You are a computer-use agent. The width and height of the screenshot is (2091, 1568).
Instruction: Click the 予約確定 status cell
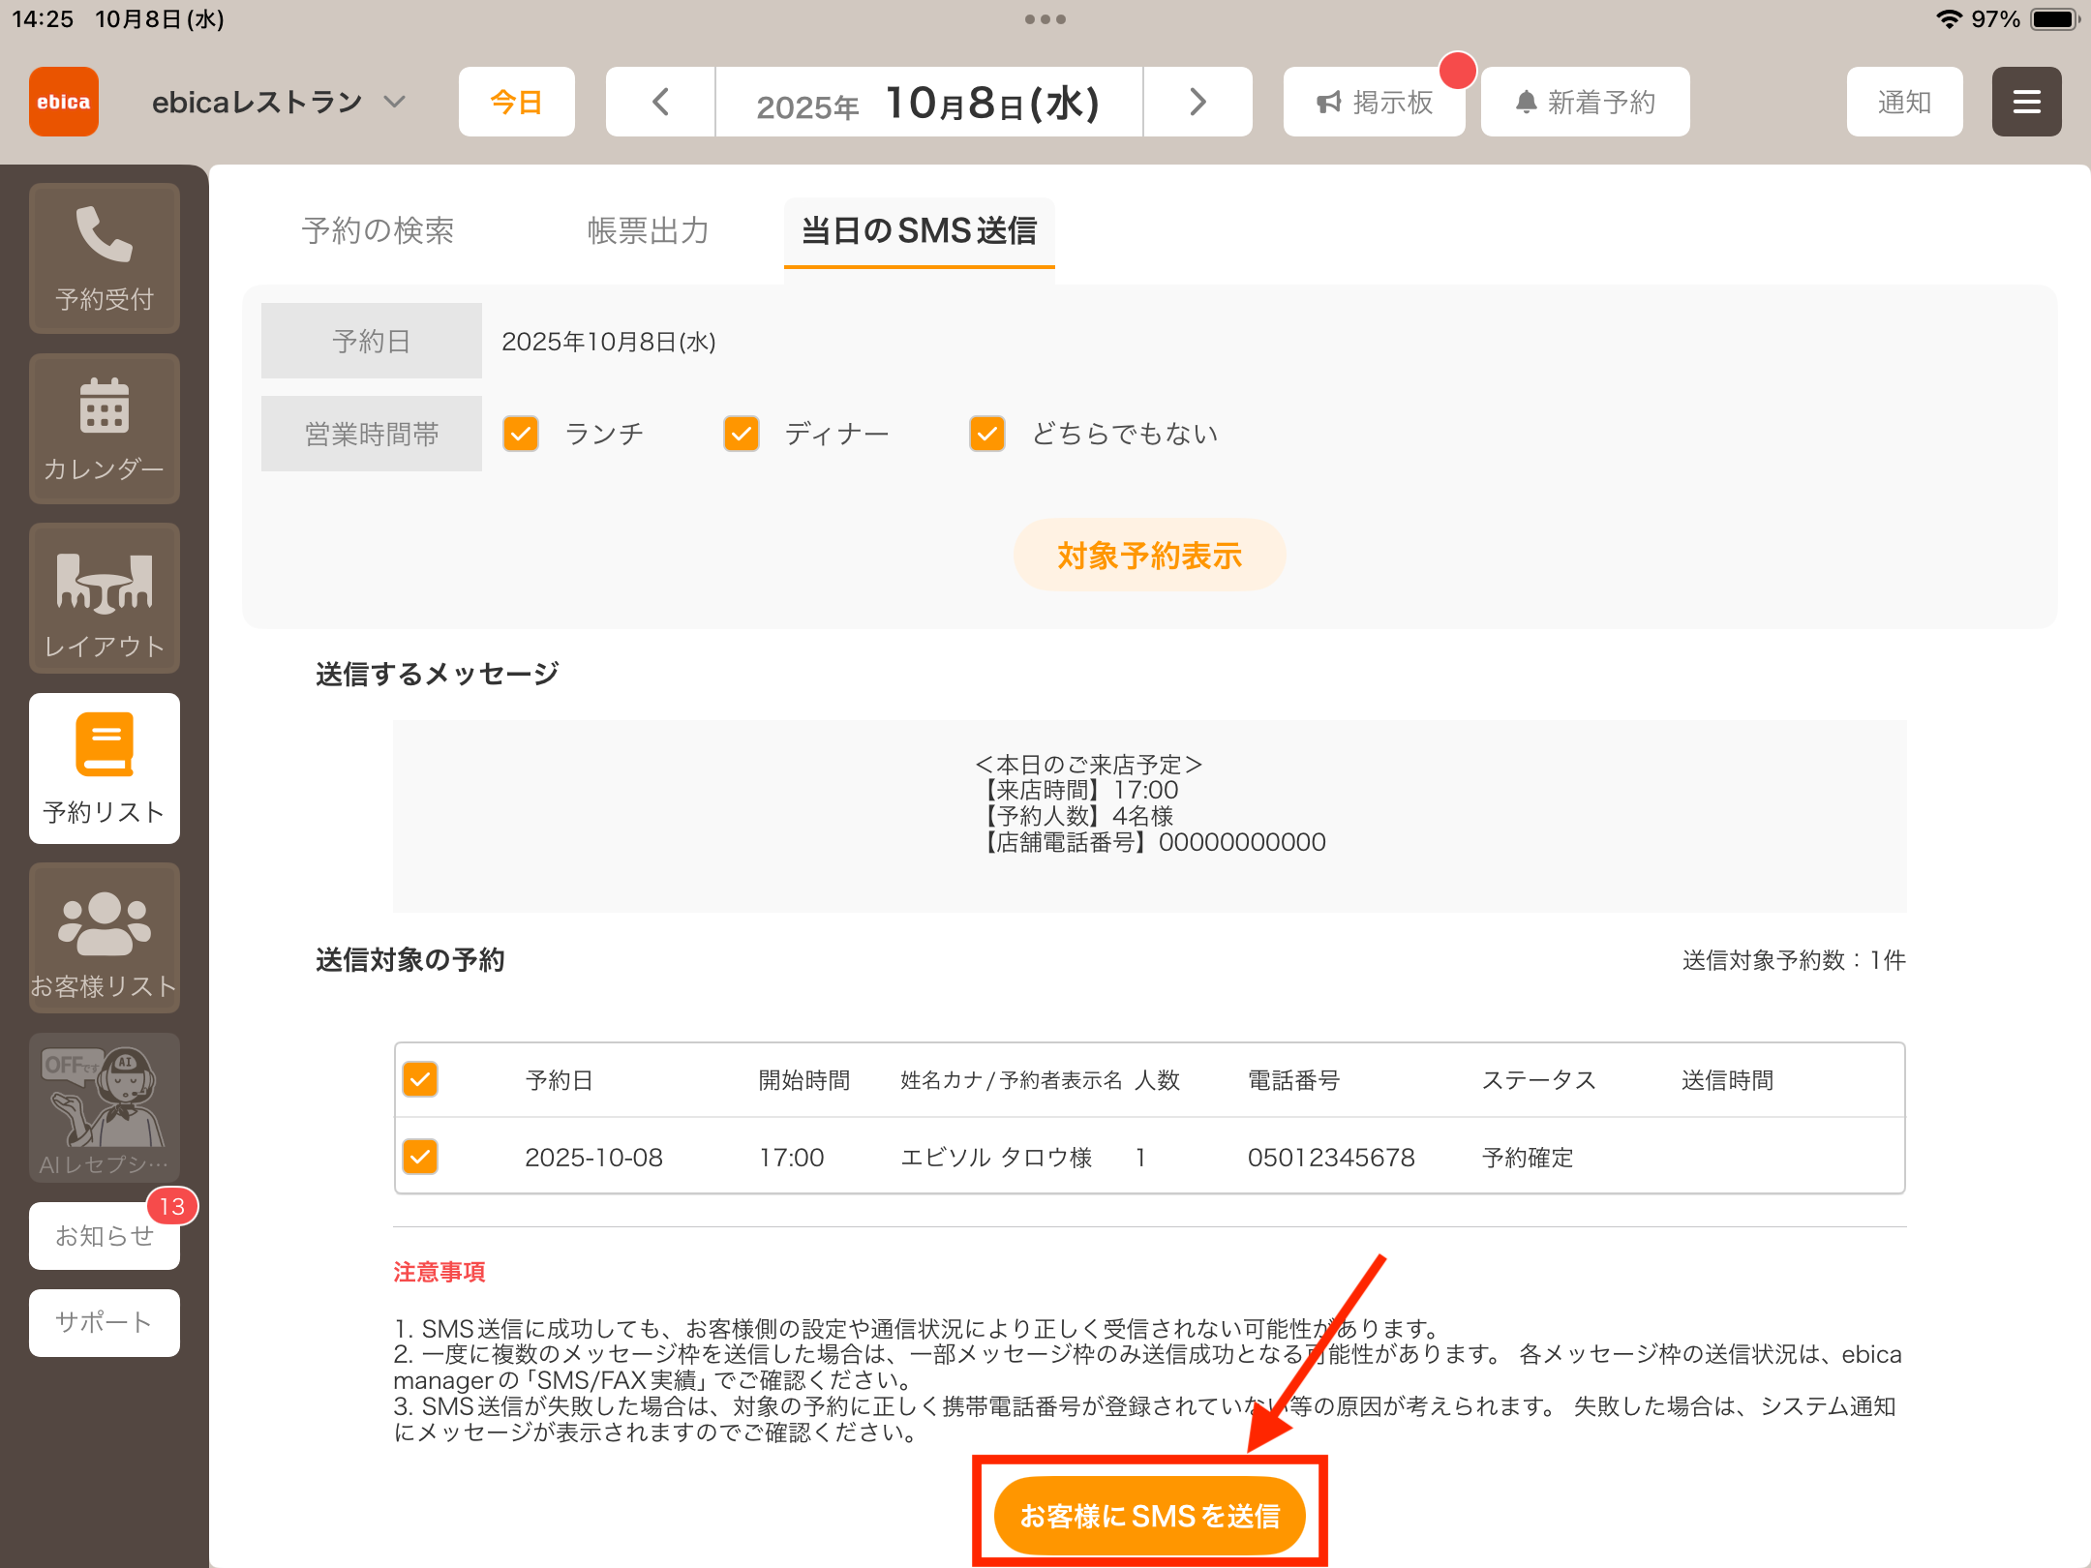[1528, 1158]
